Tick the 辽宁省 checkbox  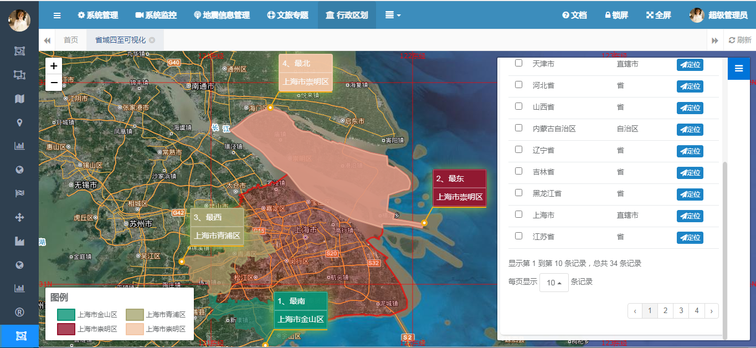518,150
